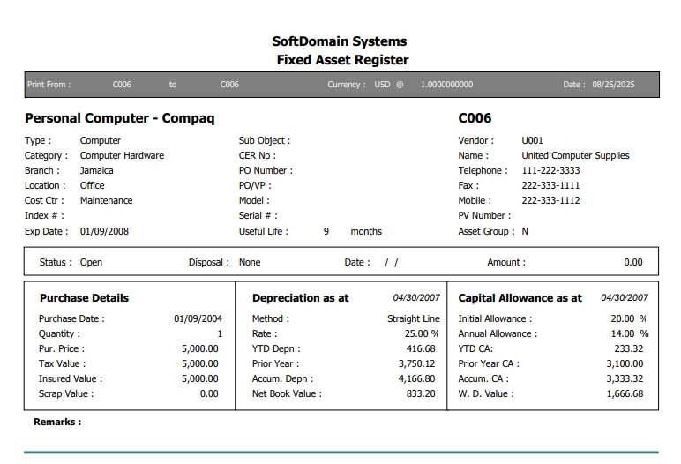Select Fax number '222-333-1111'

point(550,185)
